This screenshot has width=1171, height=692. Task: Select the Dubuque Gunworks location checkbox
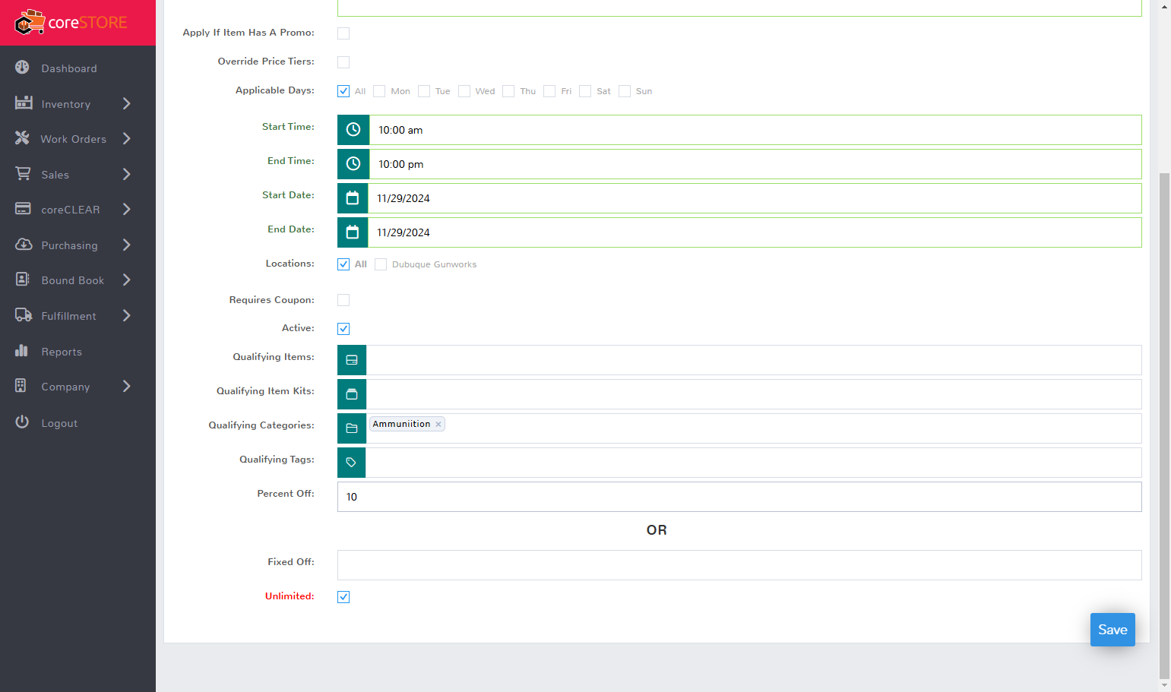click(381, 264)
